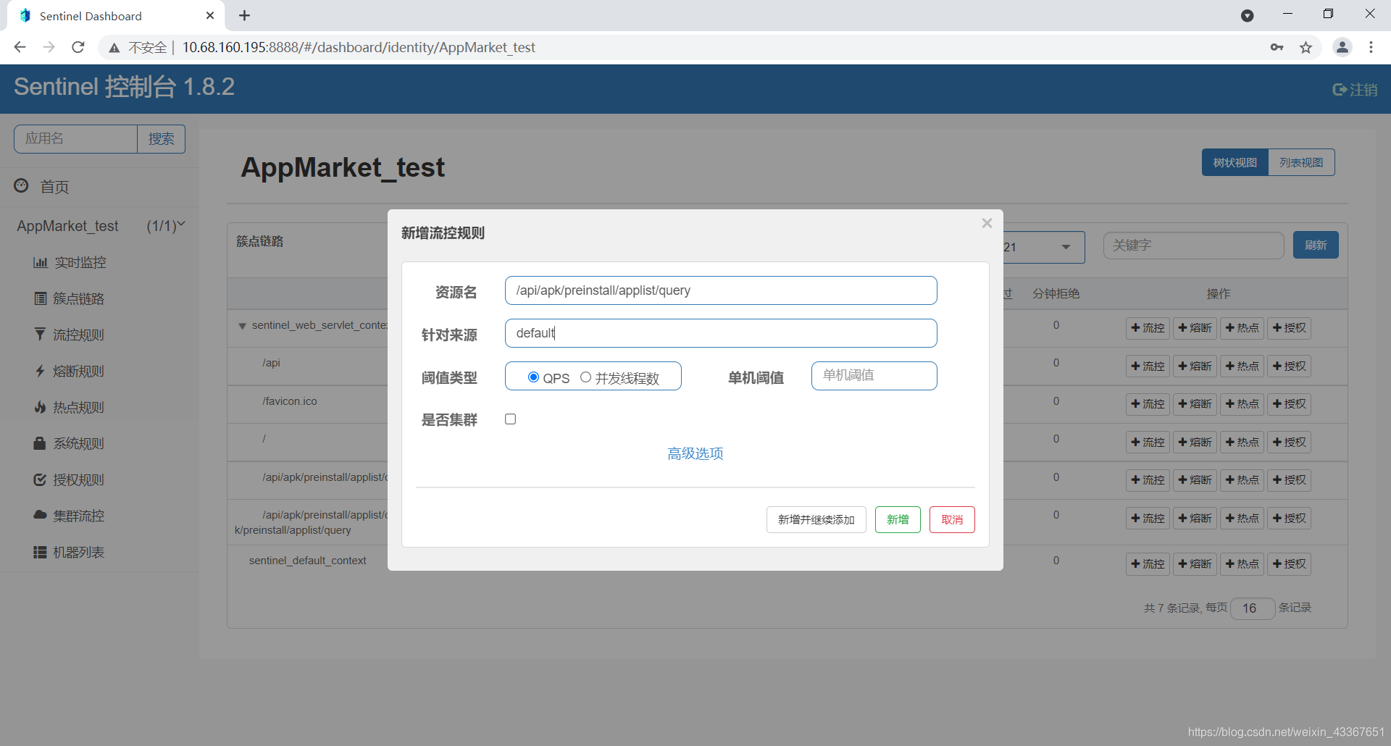The image size is (1391, 746).
Task: Click the 授权规则 check icon
Action: (40, 479)
